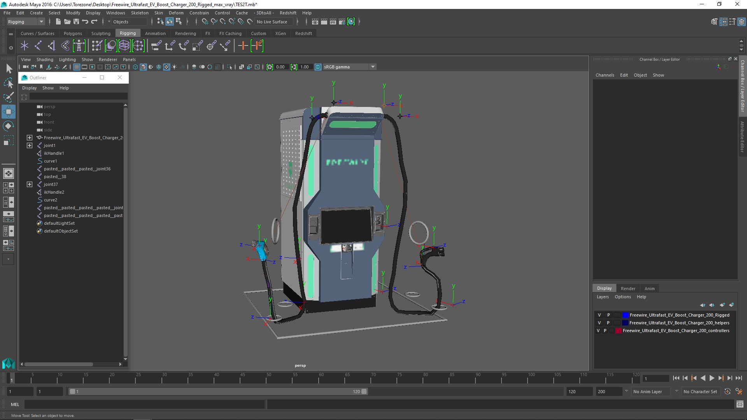Open Outliner Display menu
Image resolution: width=747 pixels, height=420 pixels.
(29, 88)
